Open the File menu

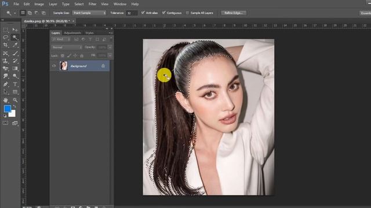pos(16,4)
